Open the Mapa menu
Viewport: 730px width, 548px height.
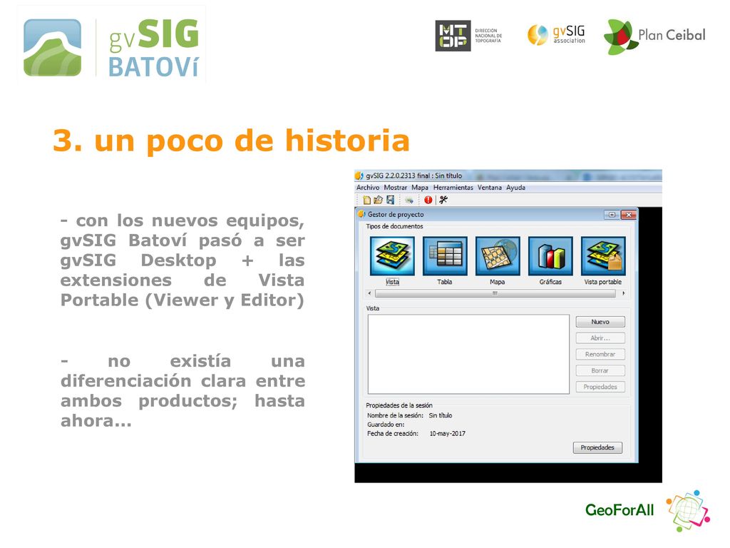tap(419, 188)
